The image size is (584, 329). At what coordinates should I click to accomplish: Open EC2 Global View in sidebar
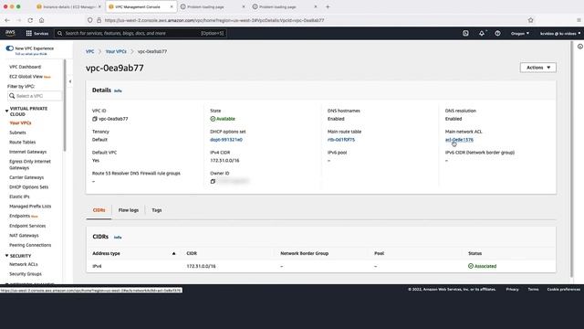point(26,77)
